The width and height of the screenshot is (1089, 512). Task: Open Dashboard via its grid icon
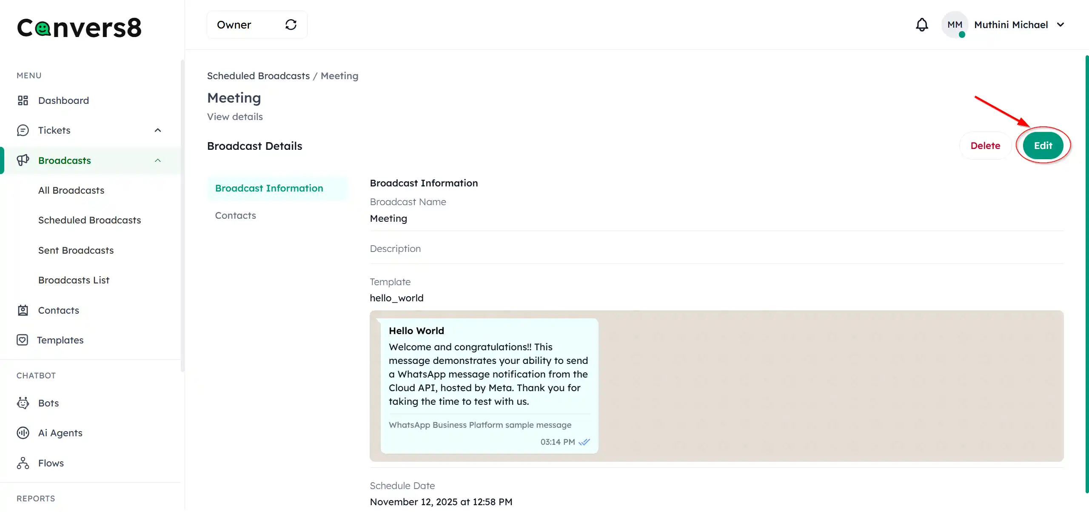(23, 100)
